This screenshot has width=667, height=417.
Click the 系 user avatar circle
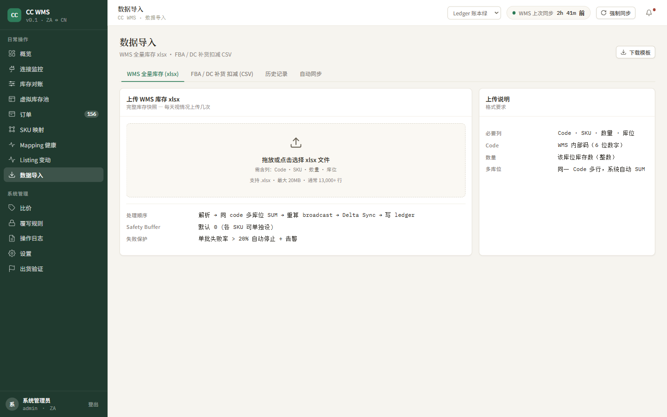point(12,404)
